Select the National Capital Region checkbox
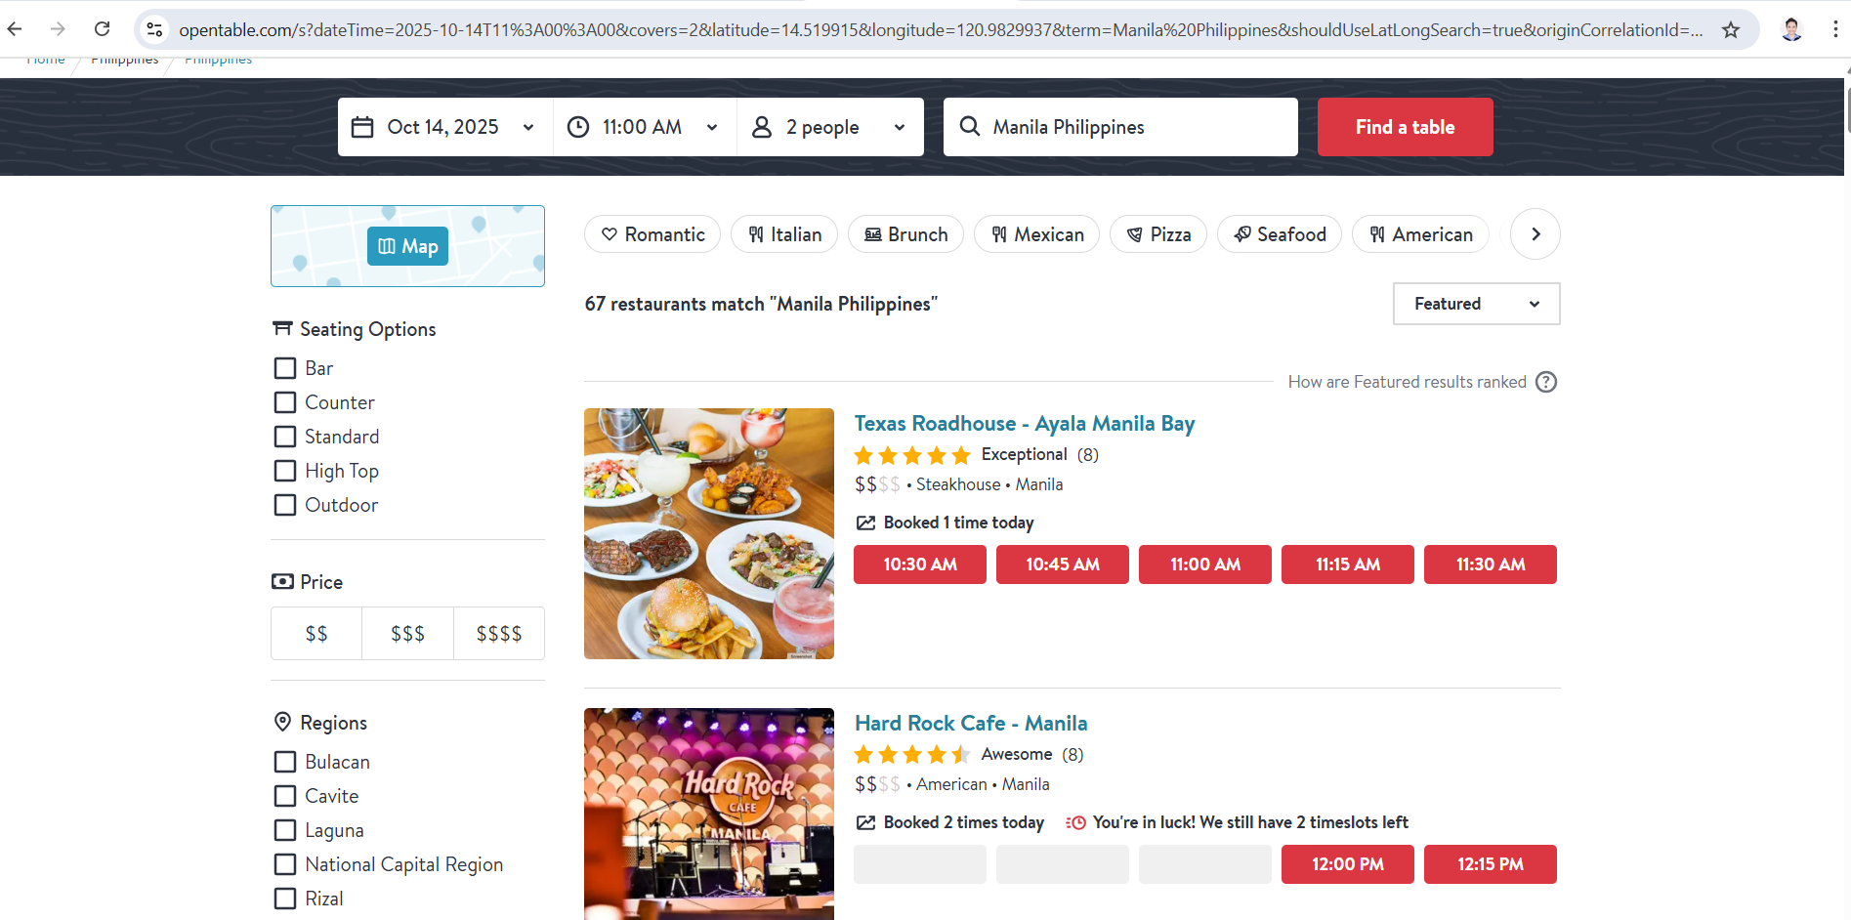This screenshot has width=1851, height=920. (x=285, y=864)
